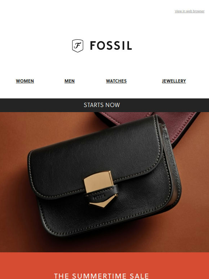Image resolution: width=209 pixels, height=279 pixels.
Task: Click the gold clasp on the handbag
Action: 99,182
